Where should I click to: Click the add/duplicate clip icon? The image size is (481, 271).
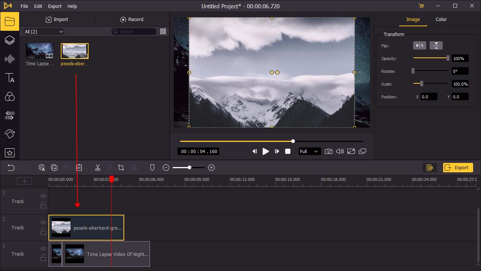54,168
